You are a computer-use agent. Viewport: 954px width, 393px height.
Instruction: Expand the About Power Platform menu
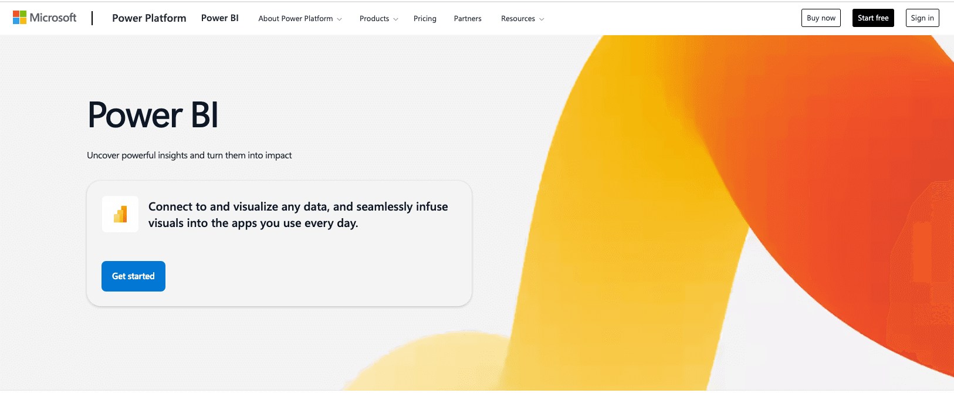point(300,19)
